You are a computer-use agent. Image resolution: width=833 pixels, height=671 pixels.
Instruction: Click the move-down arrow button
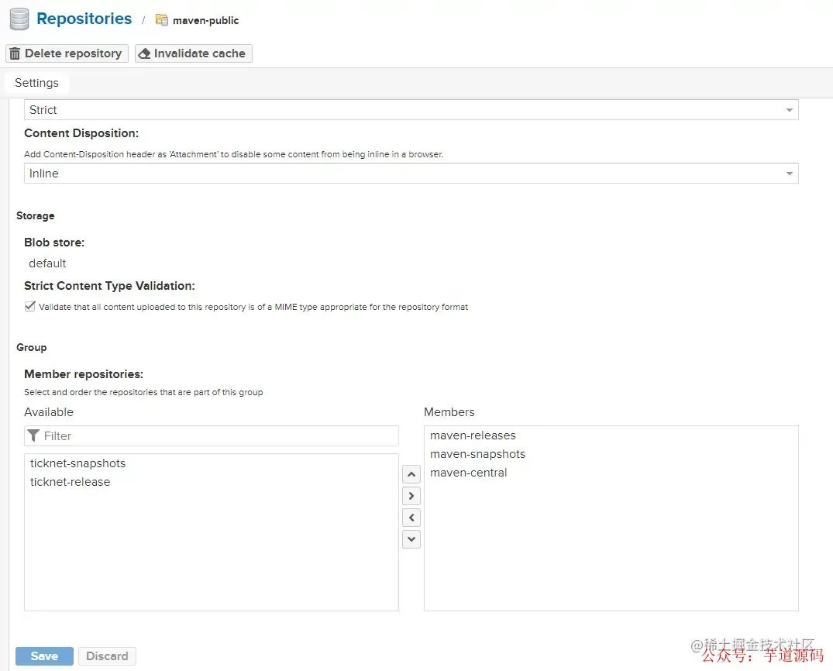[x=411, y=539]
